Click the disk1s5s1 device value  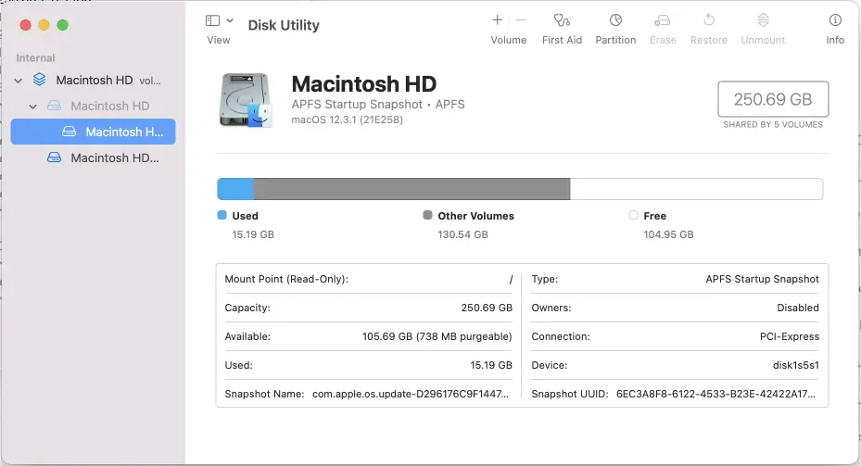tap(795, 365)
